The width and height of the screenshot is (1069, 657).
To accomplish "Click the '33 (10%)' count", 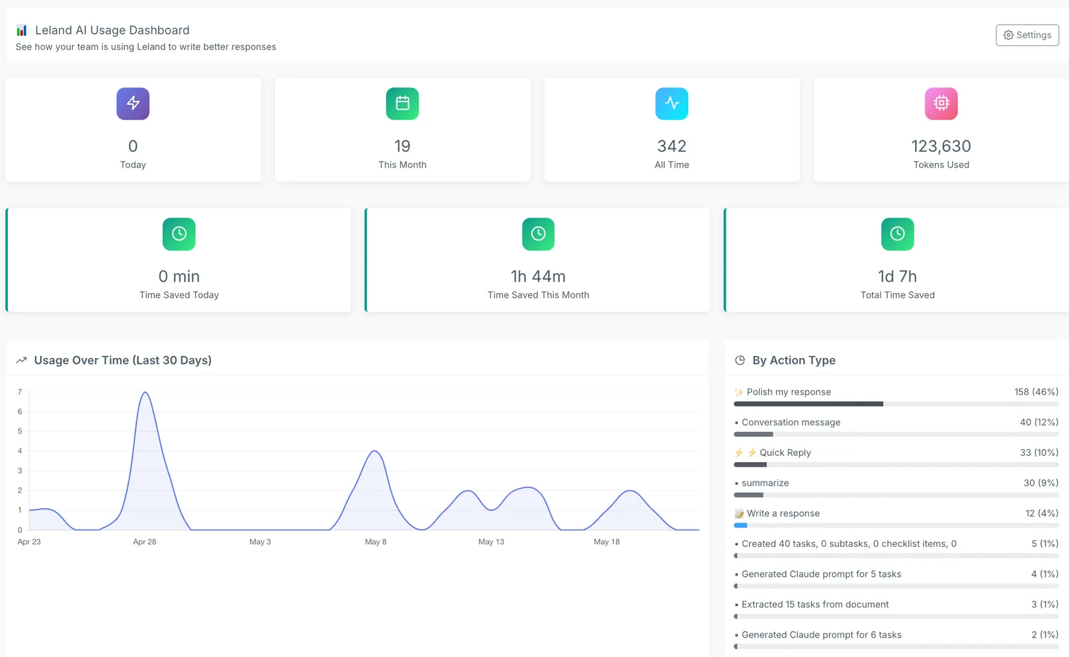I will pos(1039,453).
